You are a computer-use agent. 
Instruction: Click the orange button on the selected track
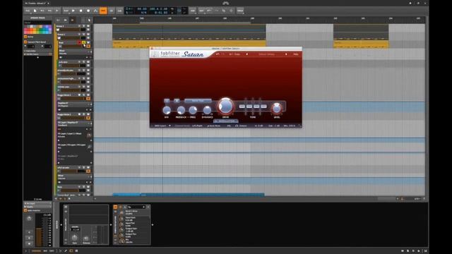coord(88,46)
